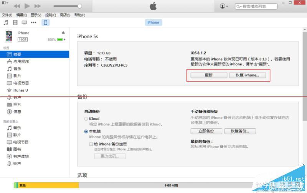Click the vertical scrollbar up arrow
This screenshot has height=193, width=307.
(305, 30)
